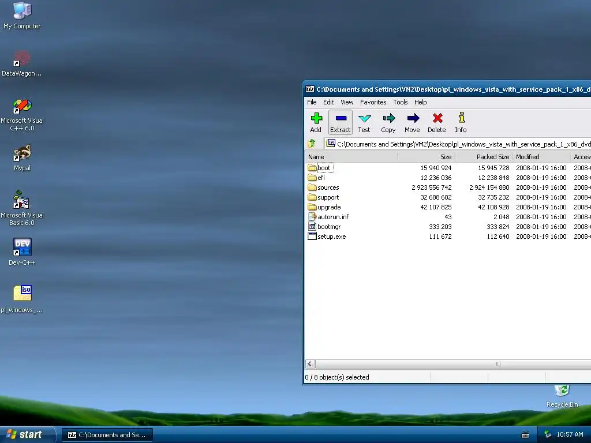Select Microsoft Visual Basic 6.0 shortcut
Viewport: 591px width, 443px height.
tap(22, 208)
